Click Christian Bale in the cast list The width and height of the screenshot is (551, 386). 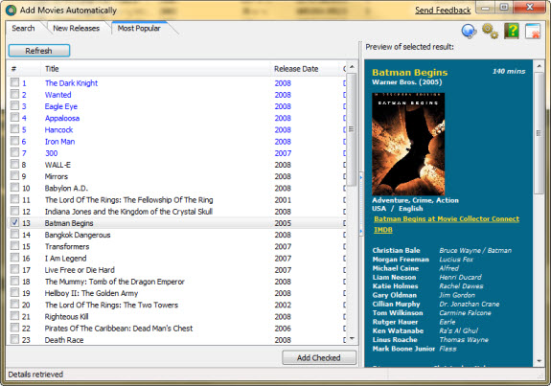click(x=396, y=250)
